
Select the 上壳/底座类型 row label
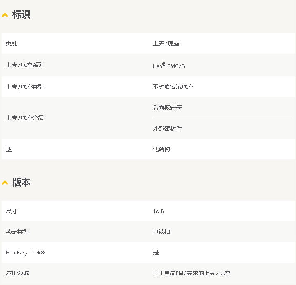[x=25, y=87]
